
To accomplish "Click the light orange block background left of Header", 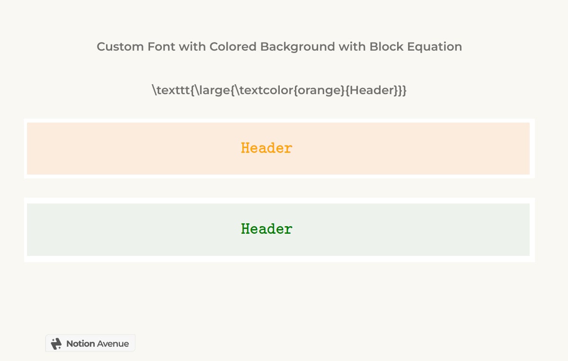I will click(133, 149).
